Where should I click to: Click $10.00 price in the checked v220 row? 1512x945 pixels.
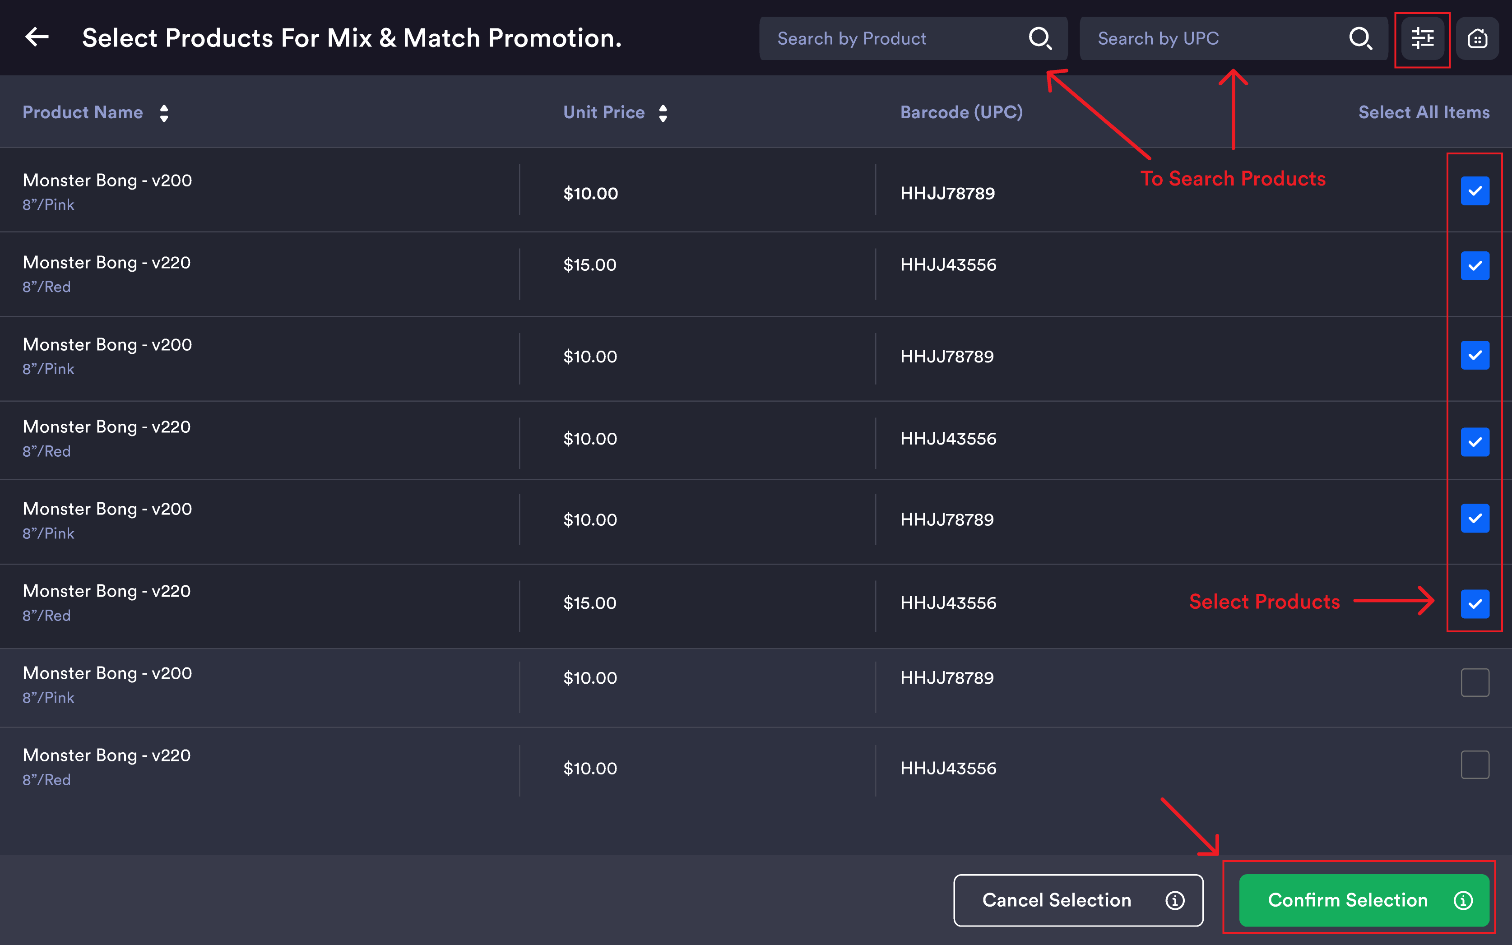[x=590, y=439]
